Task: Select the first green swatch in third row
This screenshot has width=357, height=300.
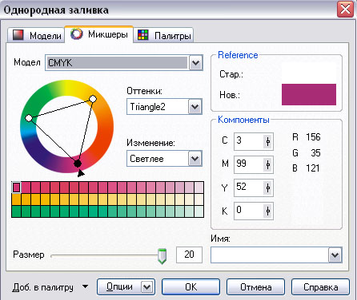Action: tap(16, 211)
